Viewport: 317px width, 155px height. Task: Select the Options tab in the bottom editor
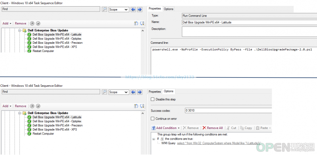pos(169,91)
